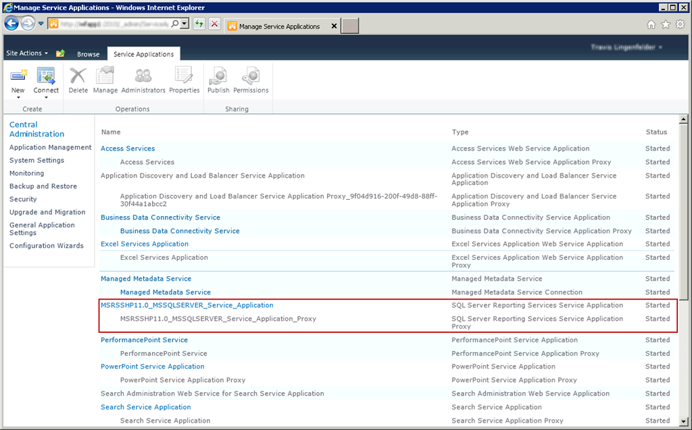Select the PowerPoint Service Application Proxy row name
This screenshot has height=430, width=692.
(182, 380)
